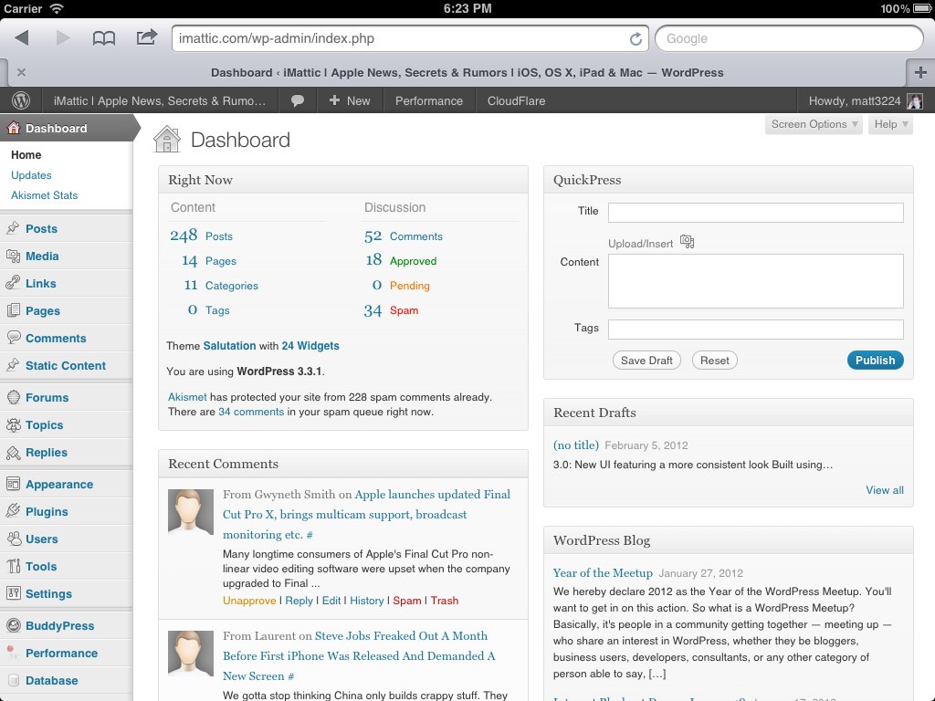The image size is (935, 701).
Task: Click the Tools icon in sidebar
Action: tap(13, 566)
